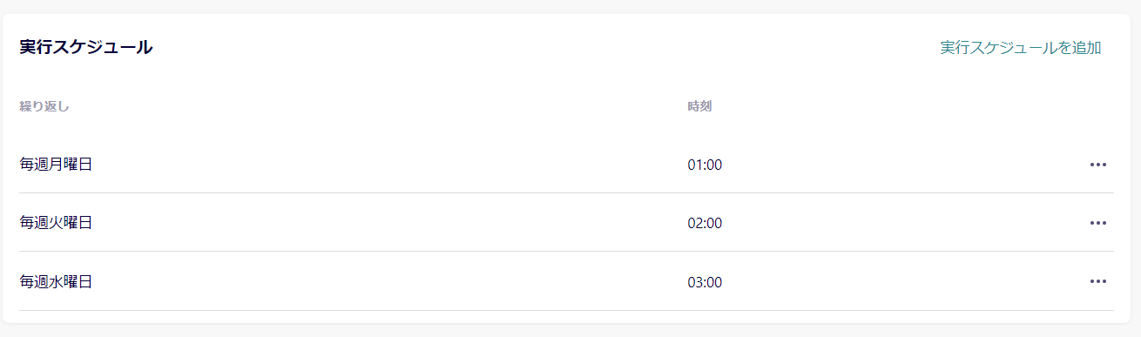The height and width of the screenshot is (337, 1141).
Task: Click the 時刻 column header
Action: (x=699, y=106)
